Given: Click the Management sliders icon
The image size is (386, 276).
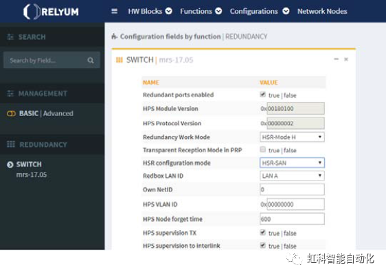Looking at the screenshot, I should [x=10, y=93].
